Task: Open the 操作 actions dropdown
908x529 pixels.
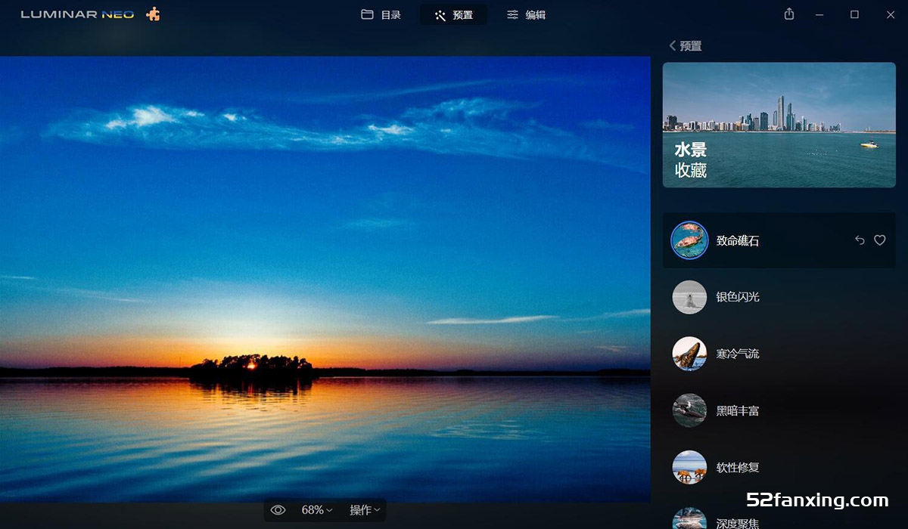Action: (365, 510)
